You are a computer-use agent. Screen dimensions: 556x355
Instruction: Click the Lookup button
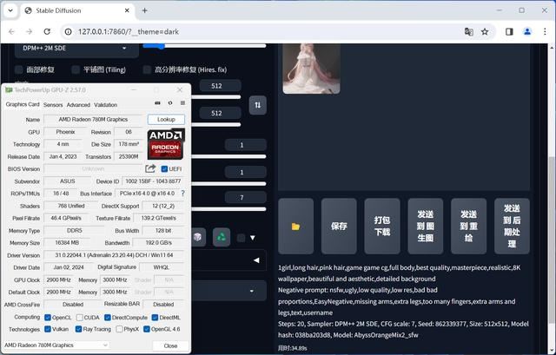[x=166, y=119]
